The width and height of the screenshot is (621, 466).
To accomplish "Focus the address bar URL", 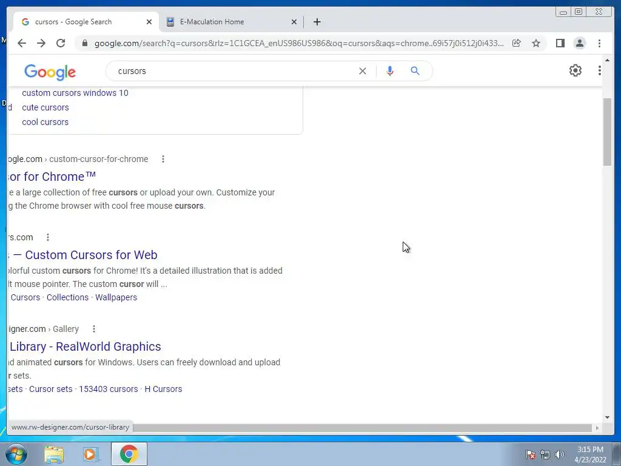I will pyautogui.click(x=299, y=43).
